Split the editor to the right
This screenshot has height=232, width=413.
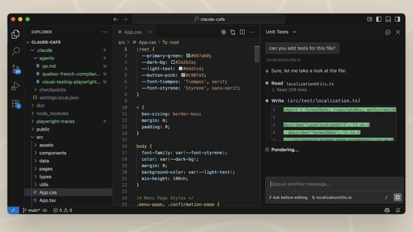[x=242, y=32]
